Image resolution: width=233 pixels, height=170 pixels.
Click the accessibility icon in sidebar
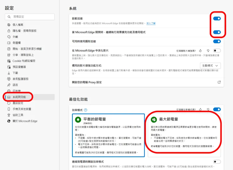pos(9,115)
